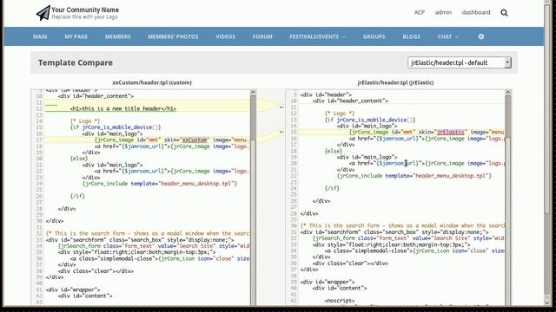Click the {* Logo *} comment in left pane

[x=85, y=121]
